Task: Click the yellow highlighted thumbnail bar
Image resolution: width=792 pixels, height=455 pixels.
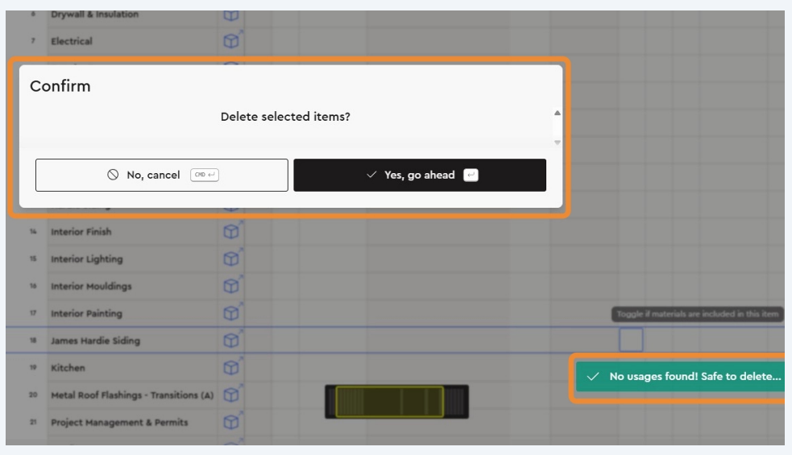Action: [x=389, y=401]
